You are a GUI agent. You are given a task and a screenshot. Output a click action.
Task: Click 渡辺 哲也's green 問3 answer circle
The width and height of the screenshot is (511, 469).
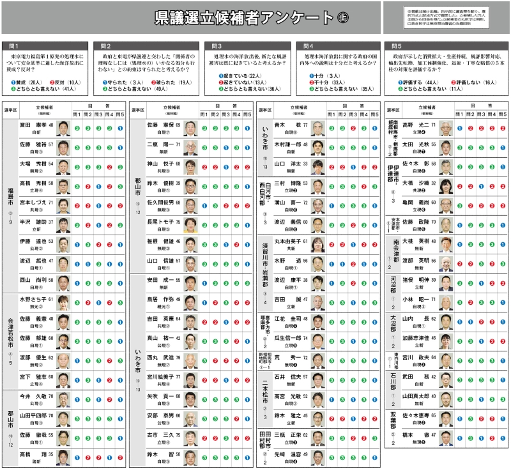point(99,264)
